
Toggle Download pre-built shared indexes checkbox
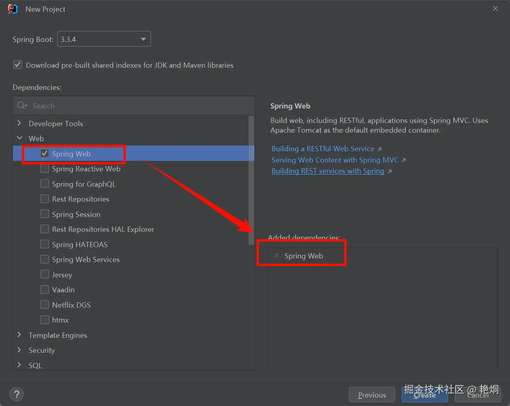(18, 65)
